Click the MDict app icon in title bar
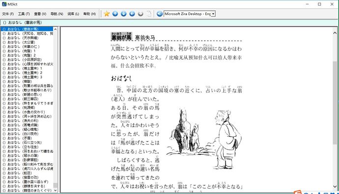This screenshot has width=339, height=194. (x=4, y=4)
